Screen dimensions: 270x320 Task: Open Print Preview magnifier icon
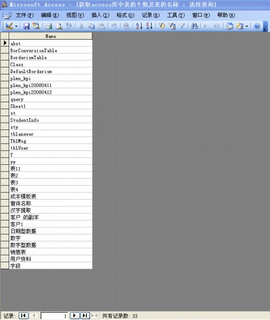coord(59,26)
